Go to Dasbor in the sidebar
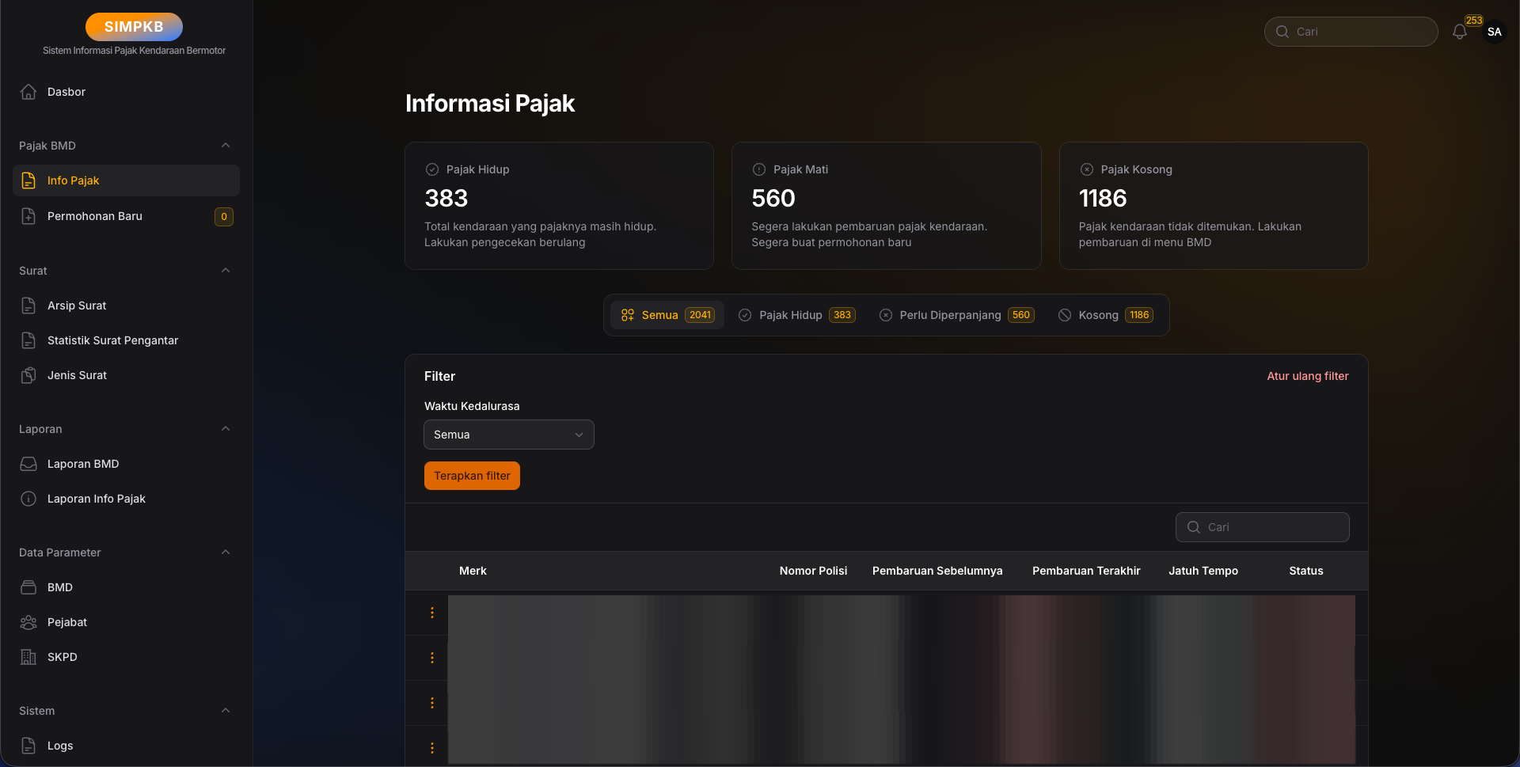Screen dimensions: 1520x767 click(x=126, y=92)
